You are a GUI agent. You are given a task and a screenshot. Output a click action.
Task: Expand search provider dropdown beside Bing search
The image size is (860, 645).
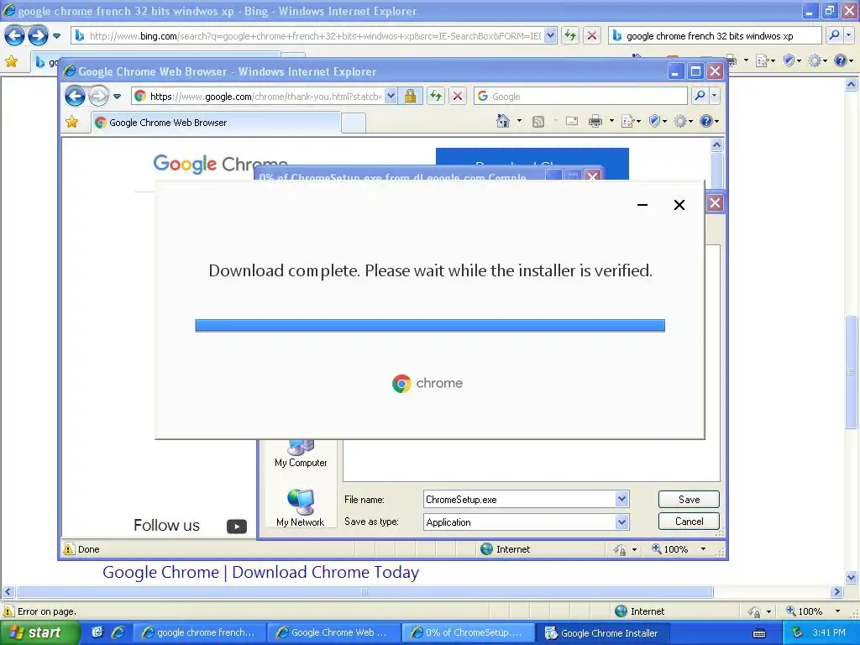click(848, 35)
